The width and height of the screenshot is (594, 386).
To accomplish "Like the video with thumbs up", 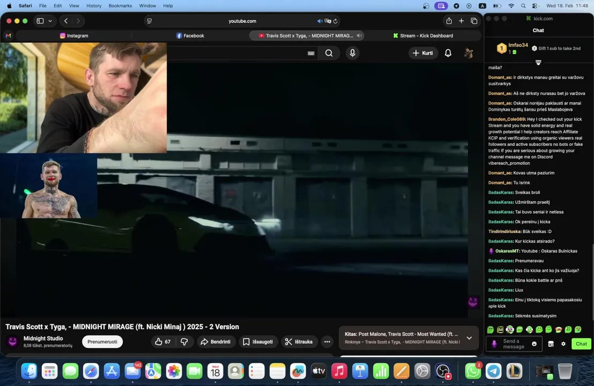I will point(163,342).
